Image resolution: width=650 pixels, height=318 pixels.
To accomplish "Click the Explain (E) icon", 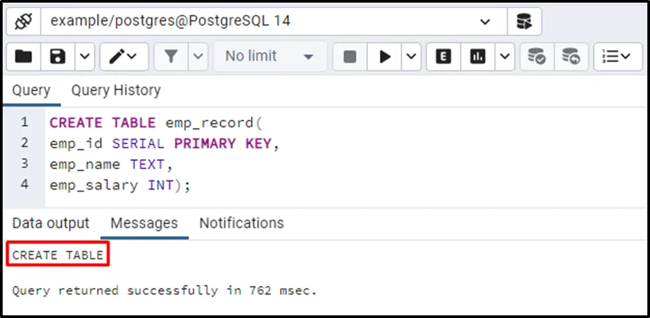I will pos(443,57).
